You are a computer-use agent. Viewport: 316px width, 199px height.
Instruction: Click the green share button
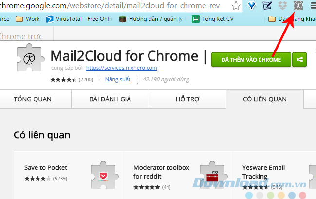point(299,60)
